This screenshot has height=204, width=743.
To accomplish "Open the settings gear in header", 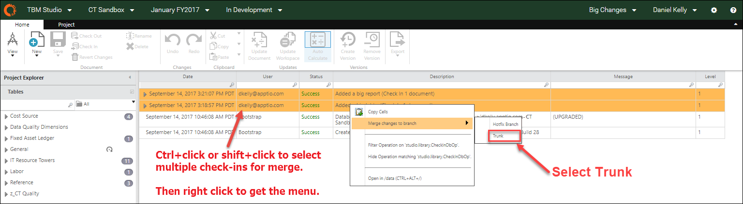I will pos(714,10).
